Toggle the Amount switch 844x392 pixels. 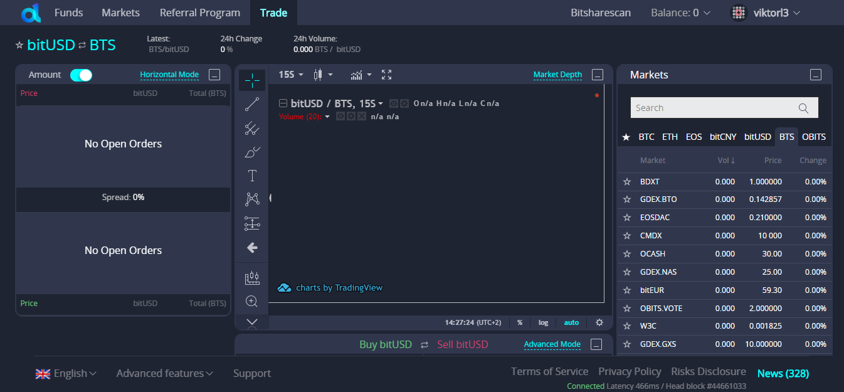(x=81, y=75)
